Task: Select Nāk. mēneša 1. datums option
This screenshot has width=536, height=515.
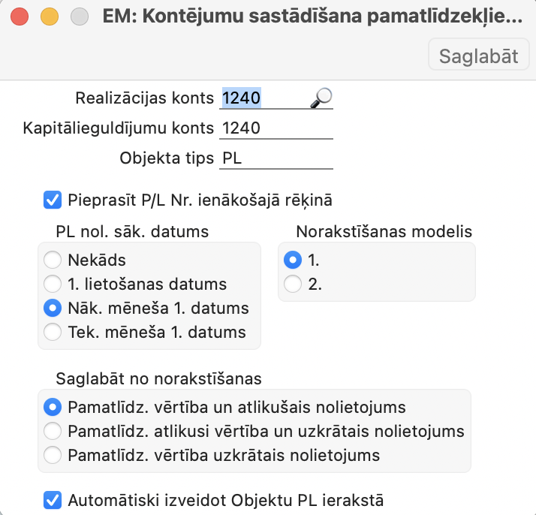Action: pos(53,308)
